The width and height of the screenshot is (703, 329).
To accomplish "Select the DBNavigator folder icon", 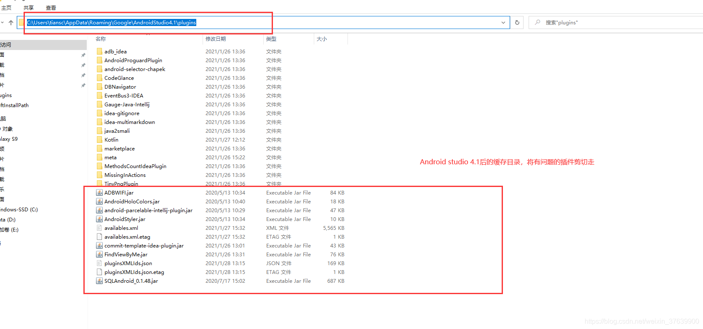I will tap(99, 87).
